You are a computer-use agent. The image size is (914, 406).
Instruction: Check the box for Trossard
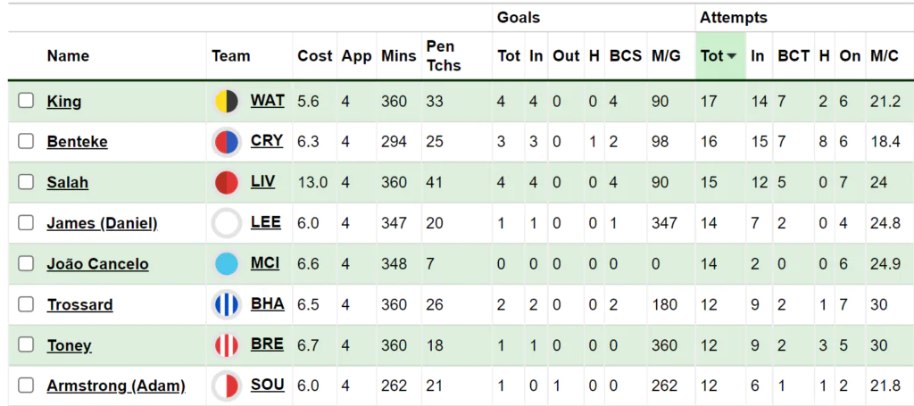click(x=26, y=304)
